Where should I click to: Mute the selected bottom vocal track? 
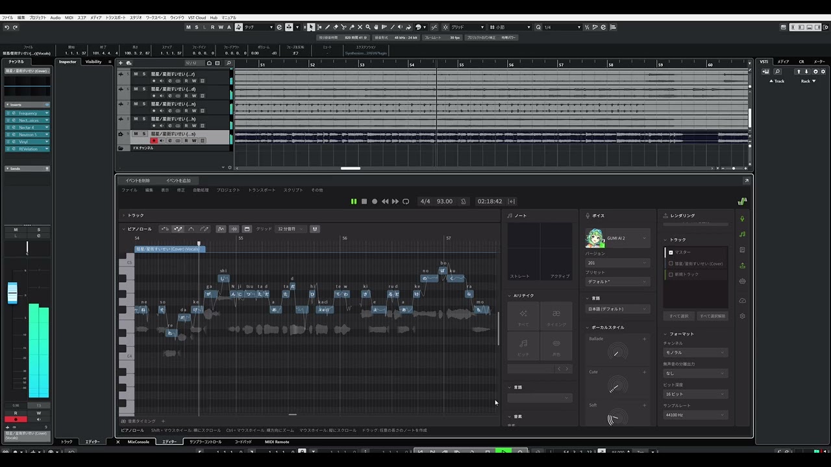click(x=136, y=134)
